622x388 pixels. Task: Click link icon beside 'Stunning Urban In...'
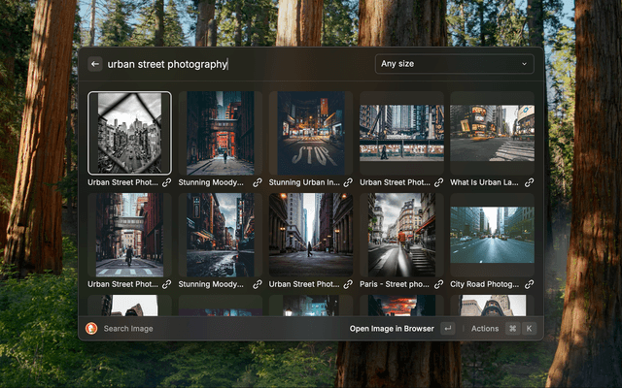348,182
